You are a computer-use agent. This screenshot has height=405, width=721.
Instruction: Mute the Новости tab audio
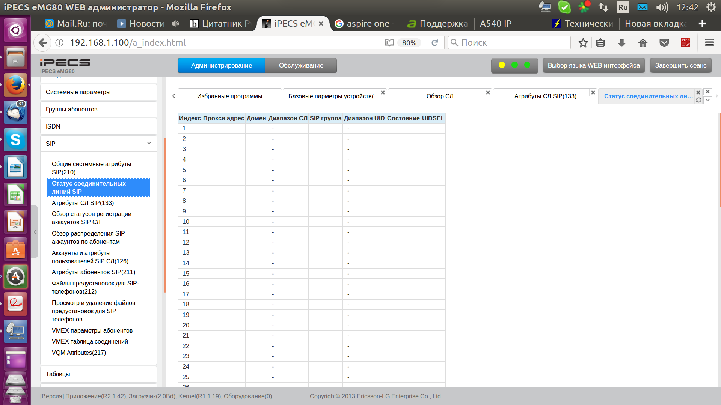click(x=175, y=24)
